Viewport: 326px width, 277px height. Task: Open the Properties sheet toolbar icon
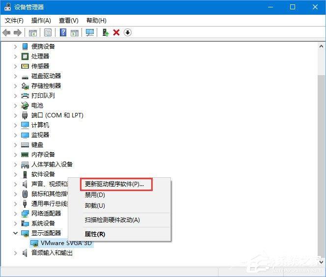pos(48,32)
